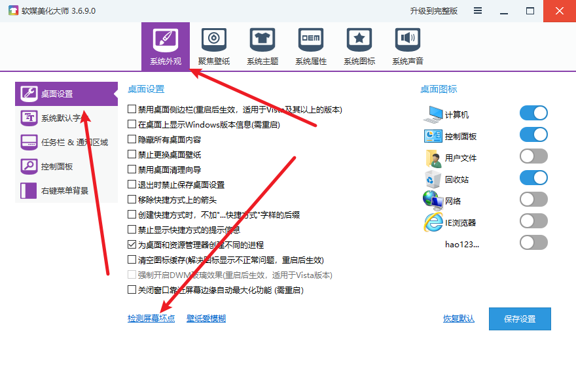
Task: Check 隐藏所有桌面内容 checkbox
Action: coord(132,139)
